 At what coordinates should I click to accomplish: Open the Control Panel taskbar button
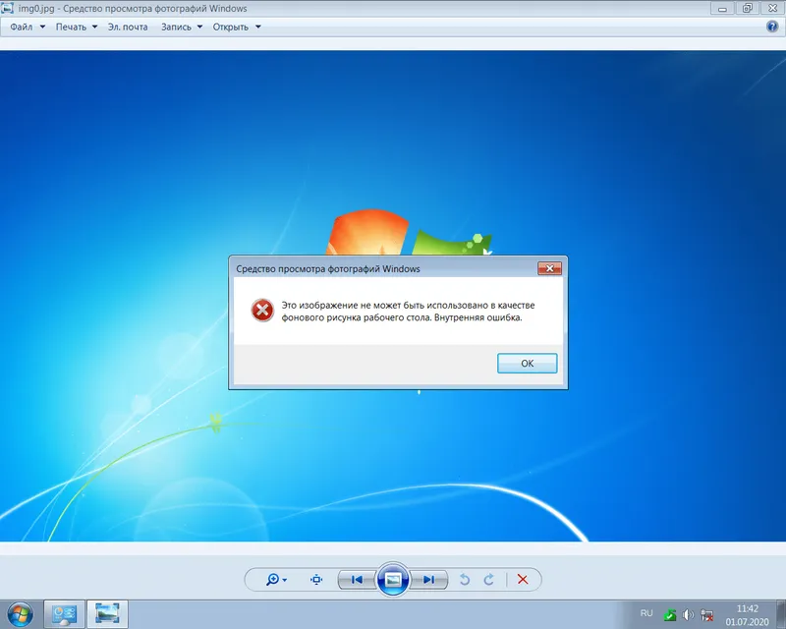point(64,614)
